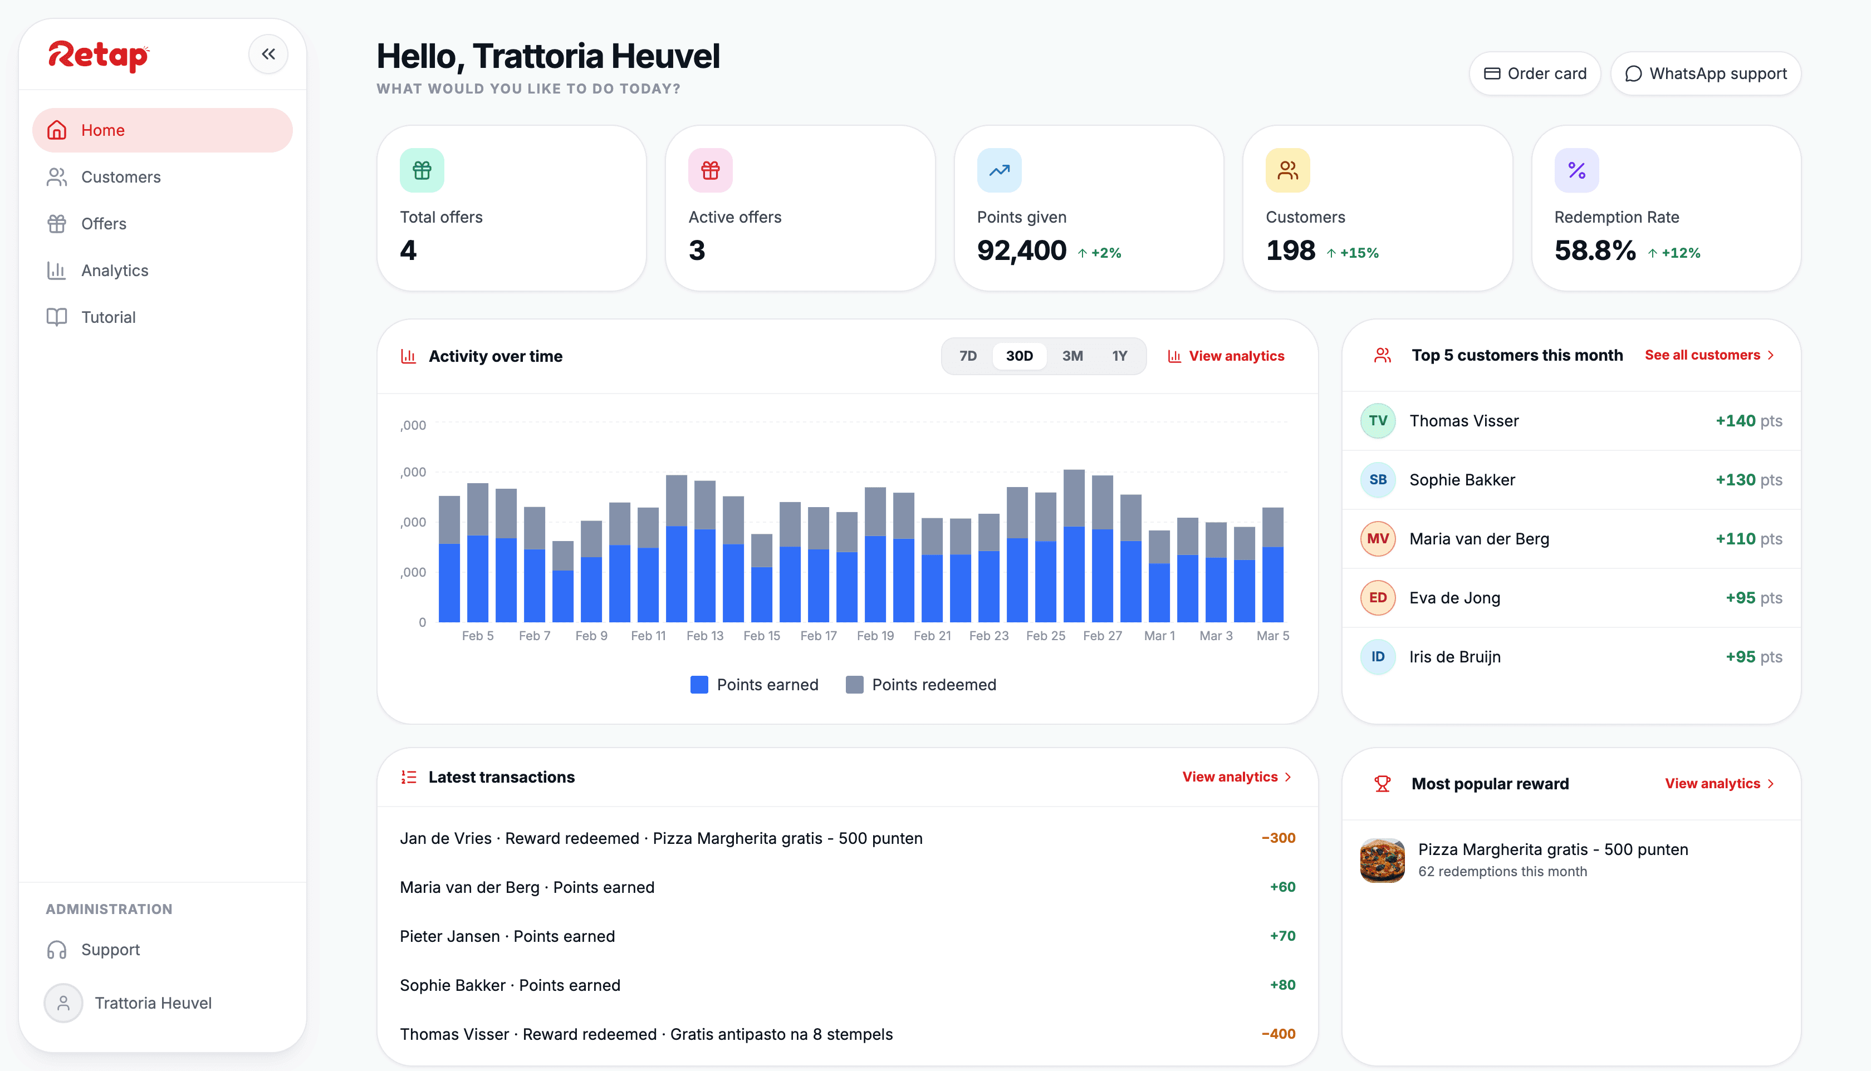Toggle the Points earned legend swatch
This screenshot has height=1071, width=1871.
tap(699, 685)
